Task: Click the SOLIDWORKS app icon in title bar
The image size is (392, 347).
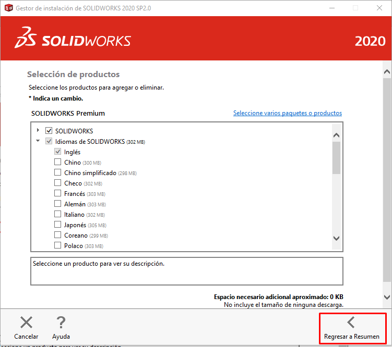Action: (8, 8)
